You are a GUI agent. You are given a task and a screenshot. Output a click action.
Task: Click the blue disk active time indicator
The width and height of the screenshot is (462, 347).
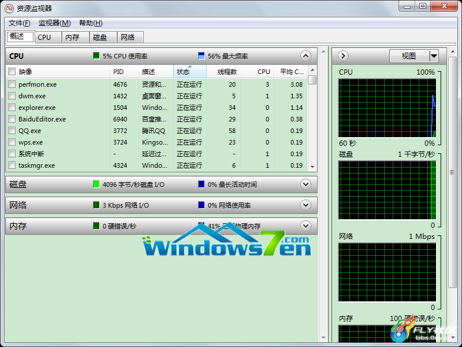pyautogui.click(x=201, y=184)
